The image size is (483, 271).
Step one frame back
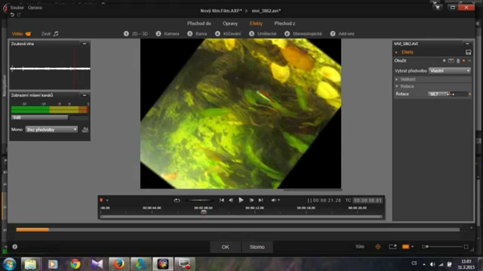point(231,200)
